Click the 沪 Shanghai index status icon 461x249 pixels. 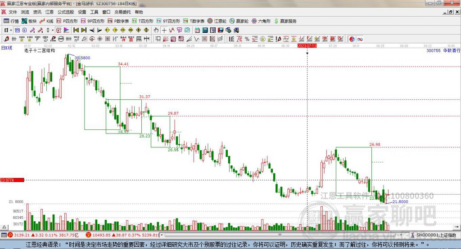[x=10, y=235]
